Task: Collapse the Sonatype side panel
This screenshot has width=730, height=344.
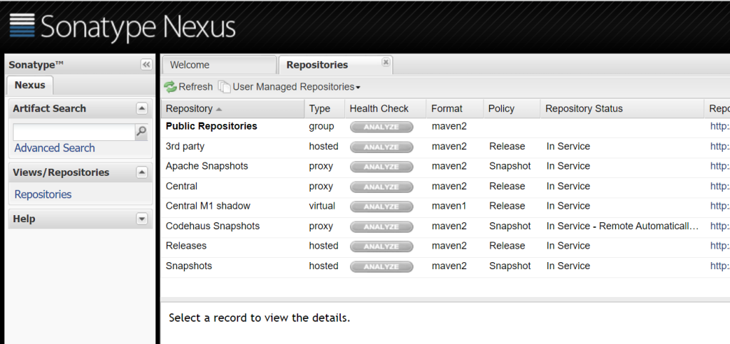Action: [x=146, y=65]
